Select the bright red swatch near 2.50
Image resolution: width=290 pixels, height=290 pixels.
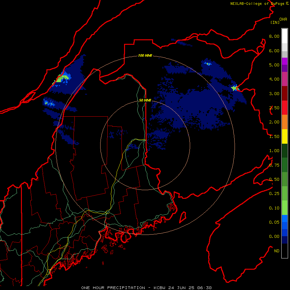pyautogui.click(x=285, y=108)
